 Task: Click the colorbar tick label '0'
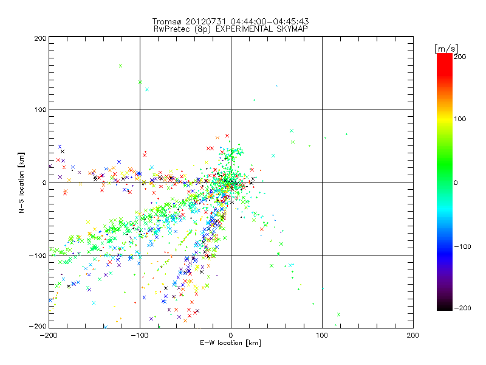pyautogui.click(x=456, y=182)
